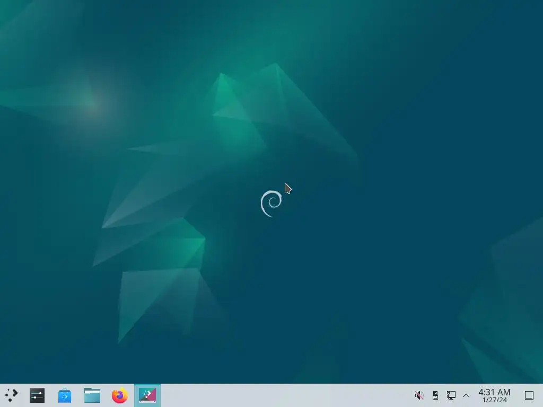
Task: Click the muted audio volume tray icon
Action: click(419, 395)
